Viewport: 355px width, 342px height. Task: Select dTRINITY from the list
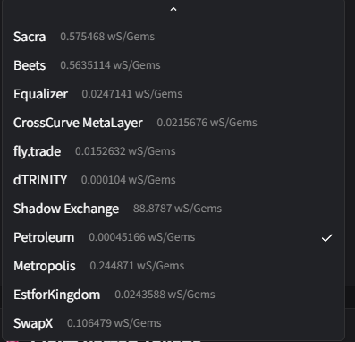click(x=173, y=180)
